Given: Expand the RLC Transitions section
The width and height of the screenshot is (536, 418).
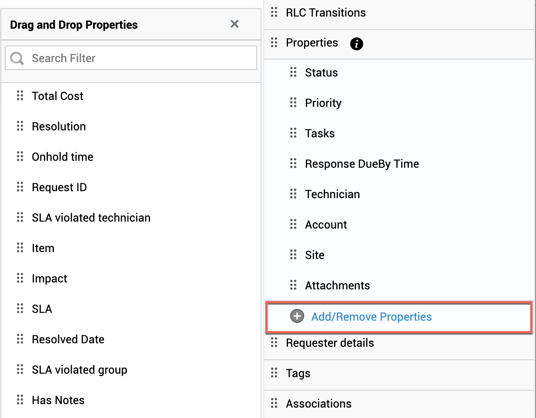Looking at the screenshot, I should [325, 13].
